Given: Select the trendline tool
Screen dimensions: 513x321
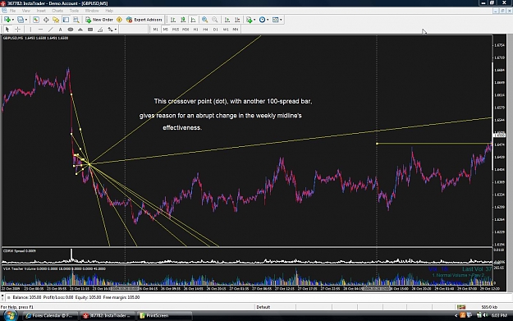Looking at the screenshot, I should [x=50, y=30].
